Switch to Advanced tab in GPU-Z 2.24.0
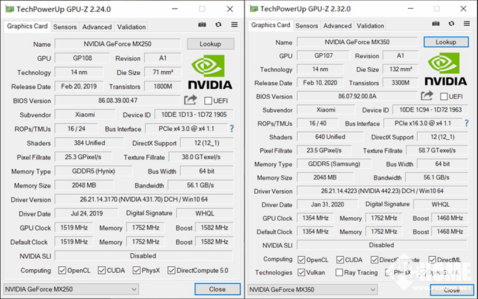The height and width of the screenshot is (299, 478). [97, 27]
